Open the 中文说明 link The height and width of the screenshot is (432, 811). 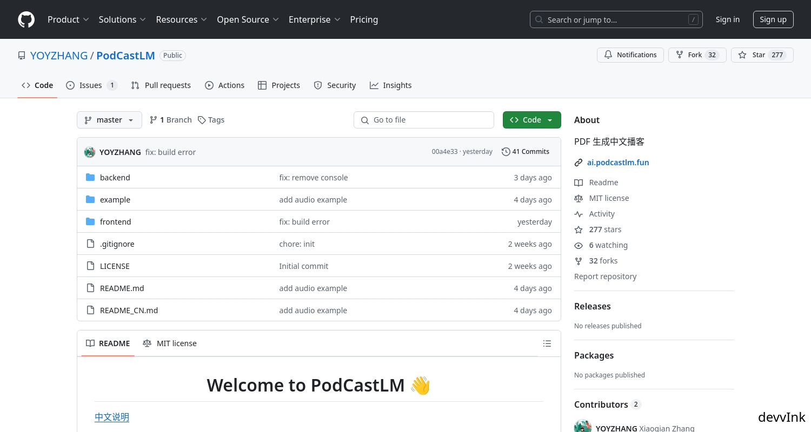(112, 417)
